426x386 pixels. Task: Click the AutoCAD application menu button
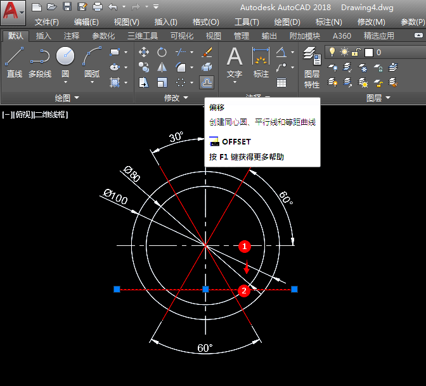coord(13,12)
